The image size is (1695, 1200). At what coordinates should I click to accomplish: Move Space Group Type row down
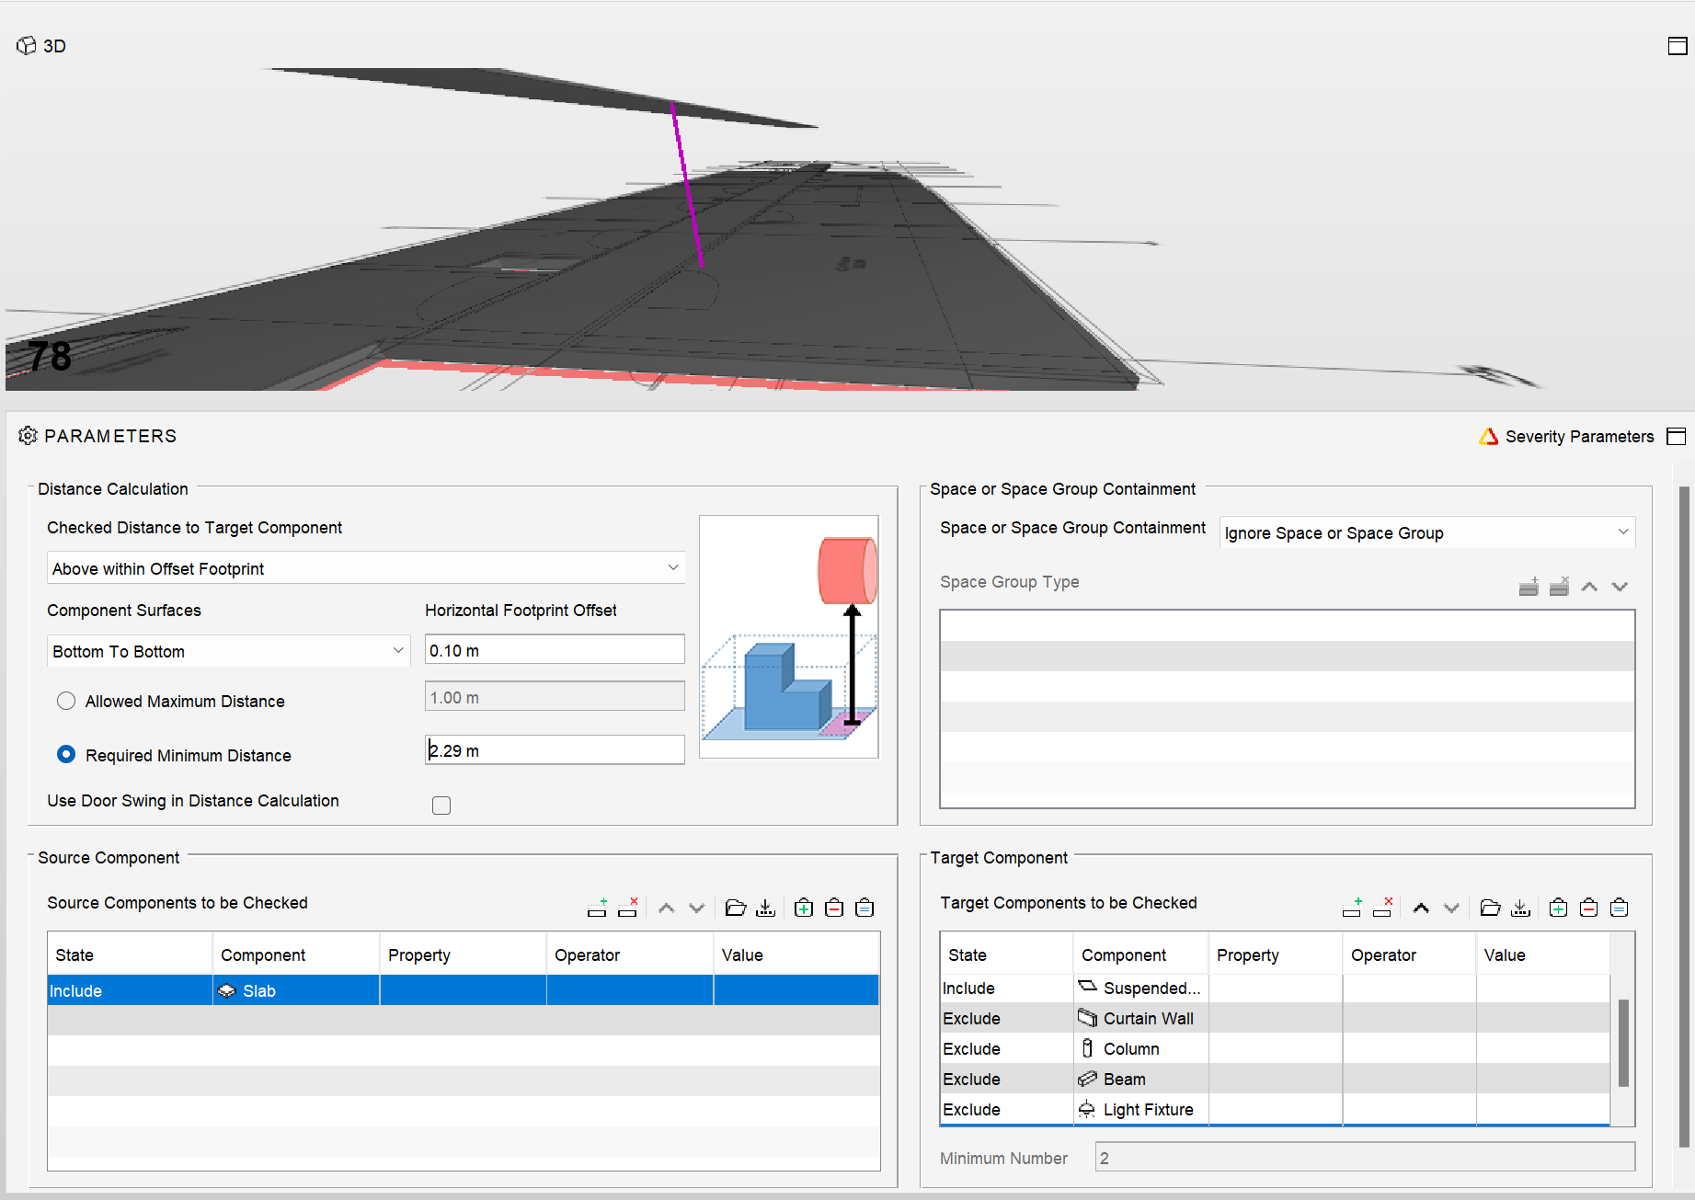[x=1620, y=587]
